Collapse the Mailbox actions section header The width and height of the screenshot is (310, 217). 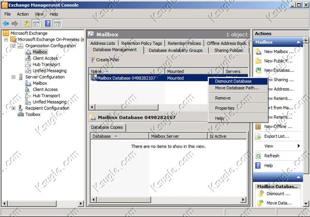pyautogui.click(x=299, y=42)
